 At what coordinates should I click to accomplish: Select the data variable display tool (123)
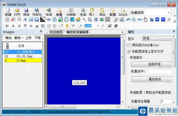48,20
